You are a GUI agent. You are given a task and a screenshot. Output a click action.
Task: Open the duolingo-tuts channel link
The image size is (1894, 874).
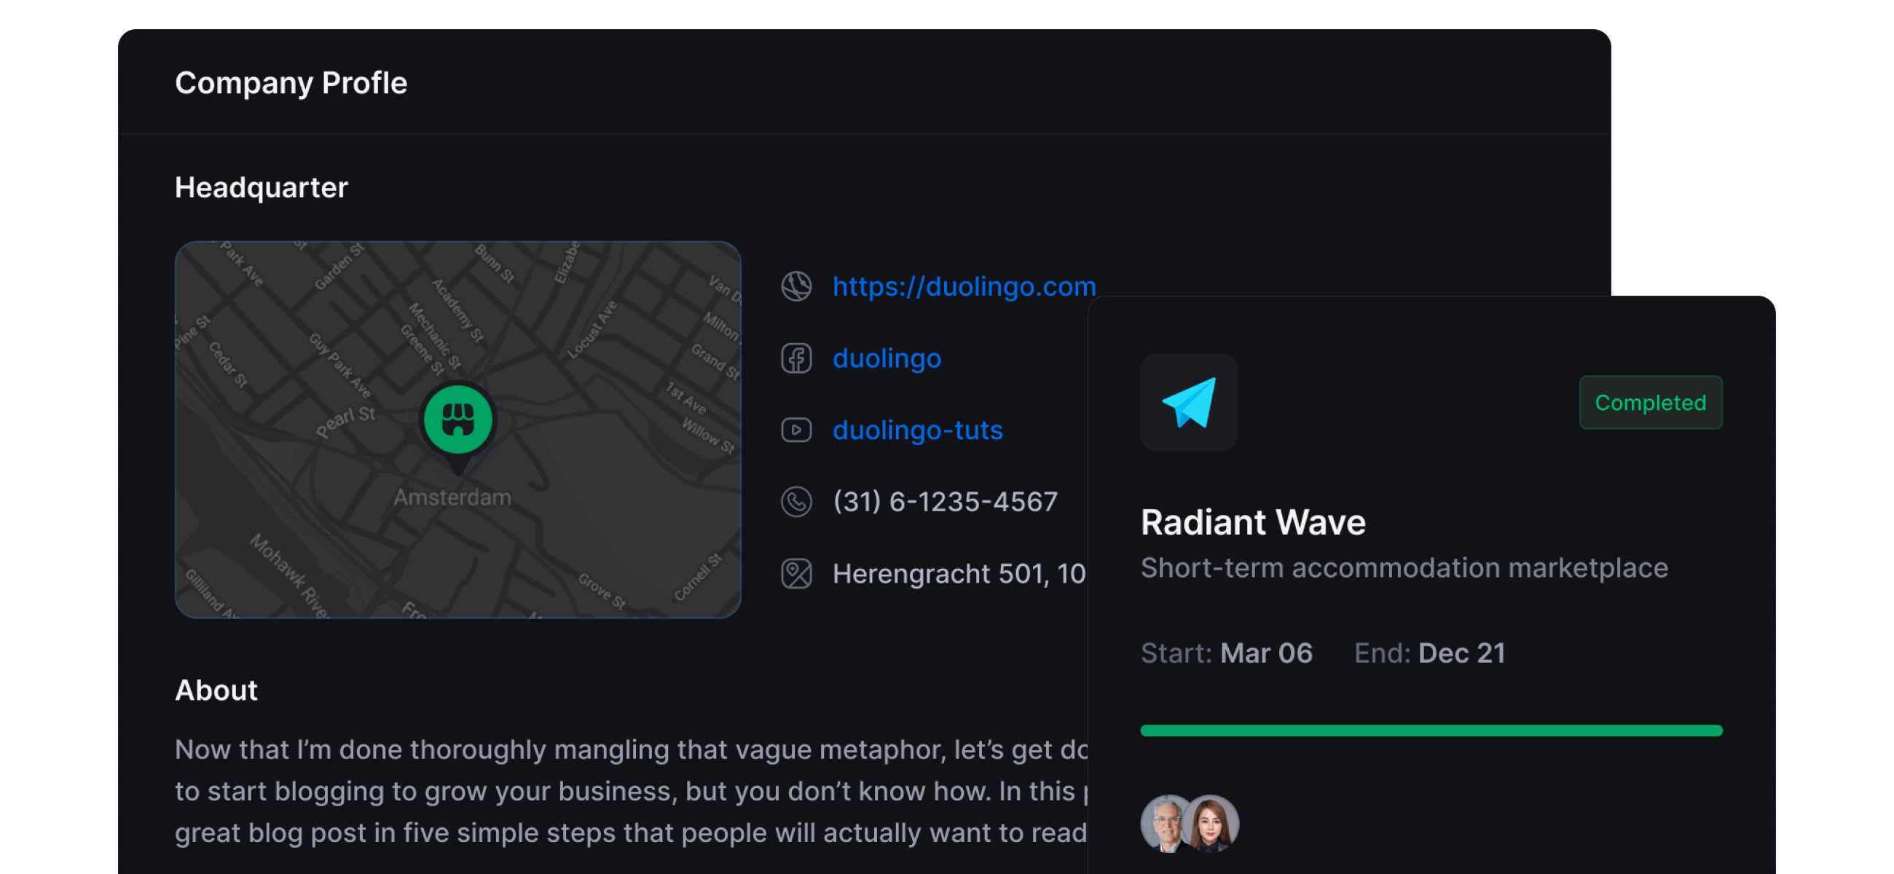pyautogui.click(x=918, y=430)
